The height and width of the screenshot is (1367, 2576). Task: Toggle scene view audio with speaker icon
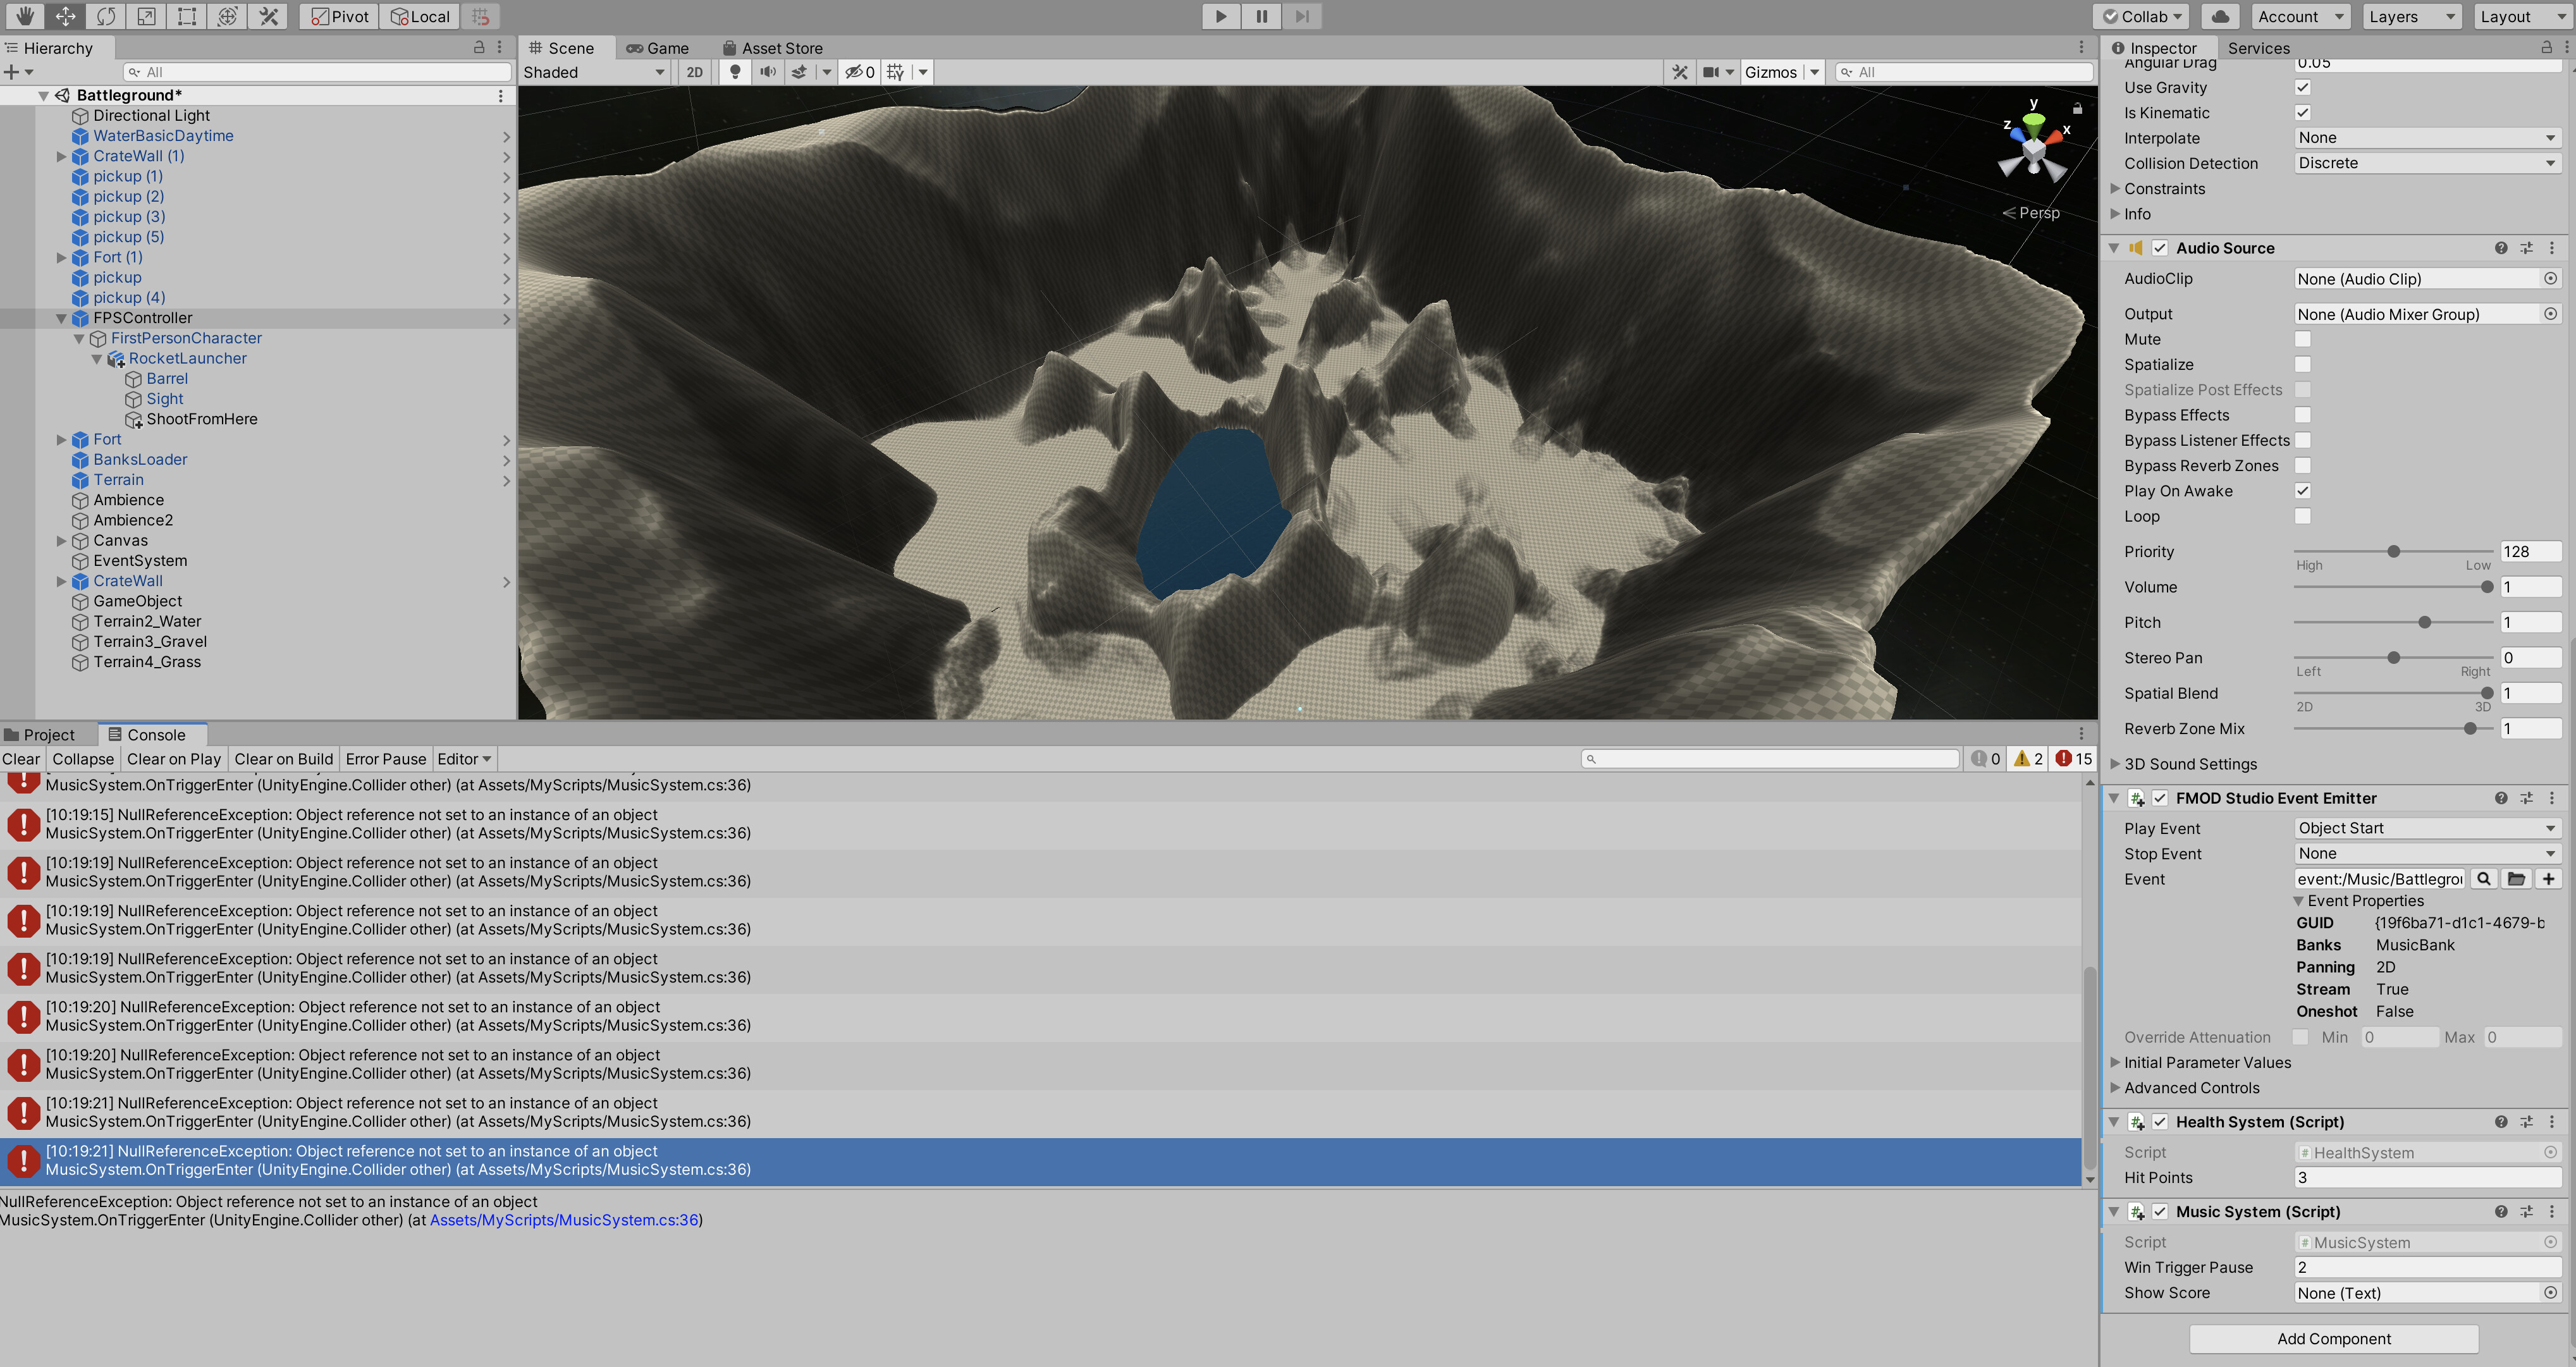(768, 71)
